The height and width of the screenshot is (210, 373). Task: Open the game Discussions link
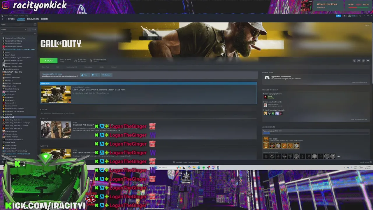[88, 67]
